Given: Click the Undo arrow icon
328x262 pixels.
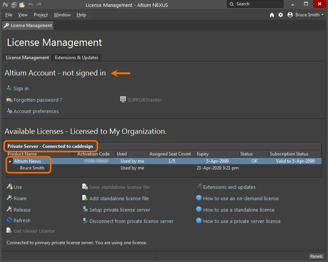Looking at the screenshot, I should (x=31, y=5).
